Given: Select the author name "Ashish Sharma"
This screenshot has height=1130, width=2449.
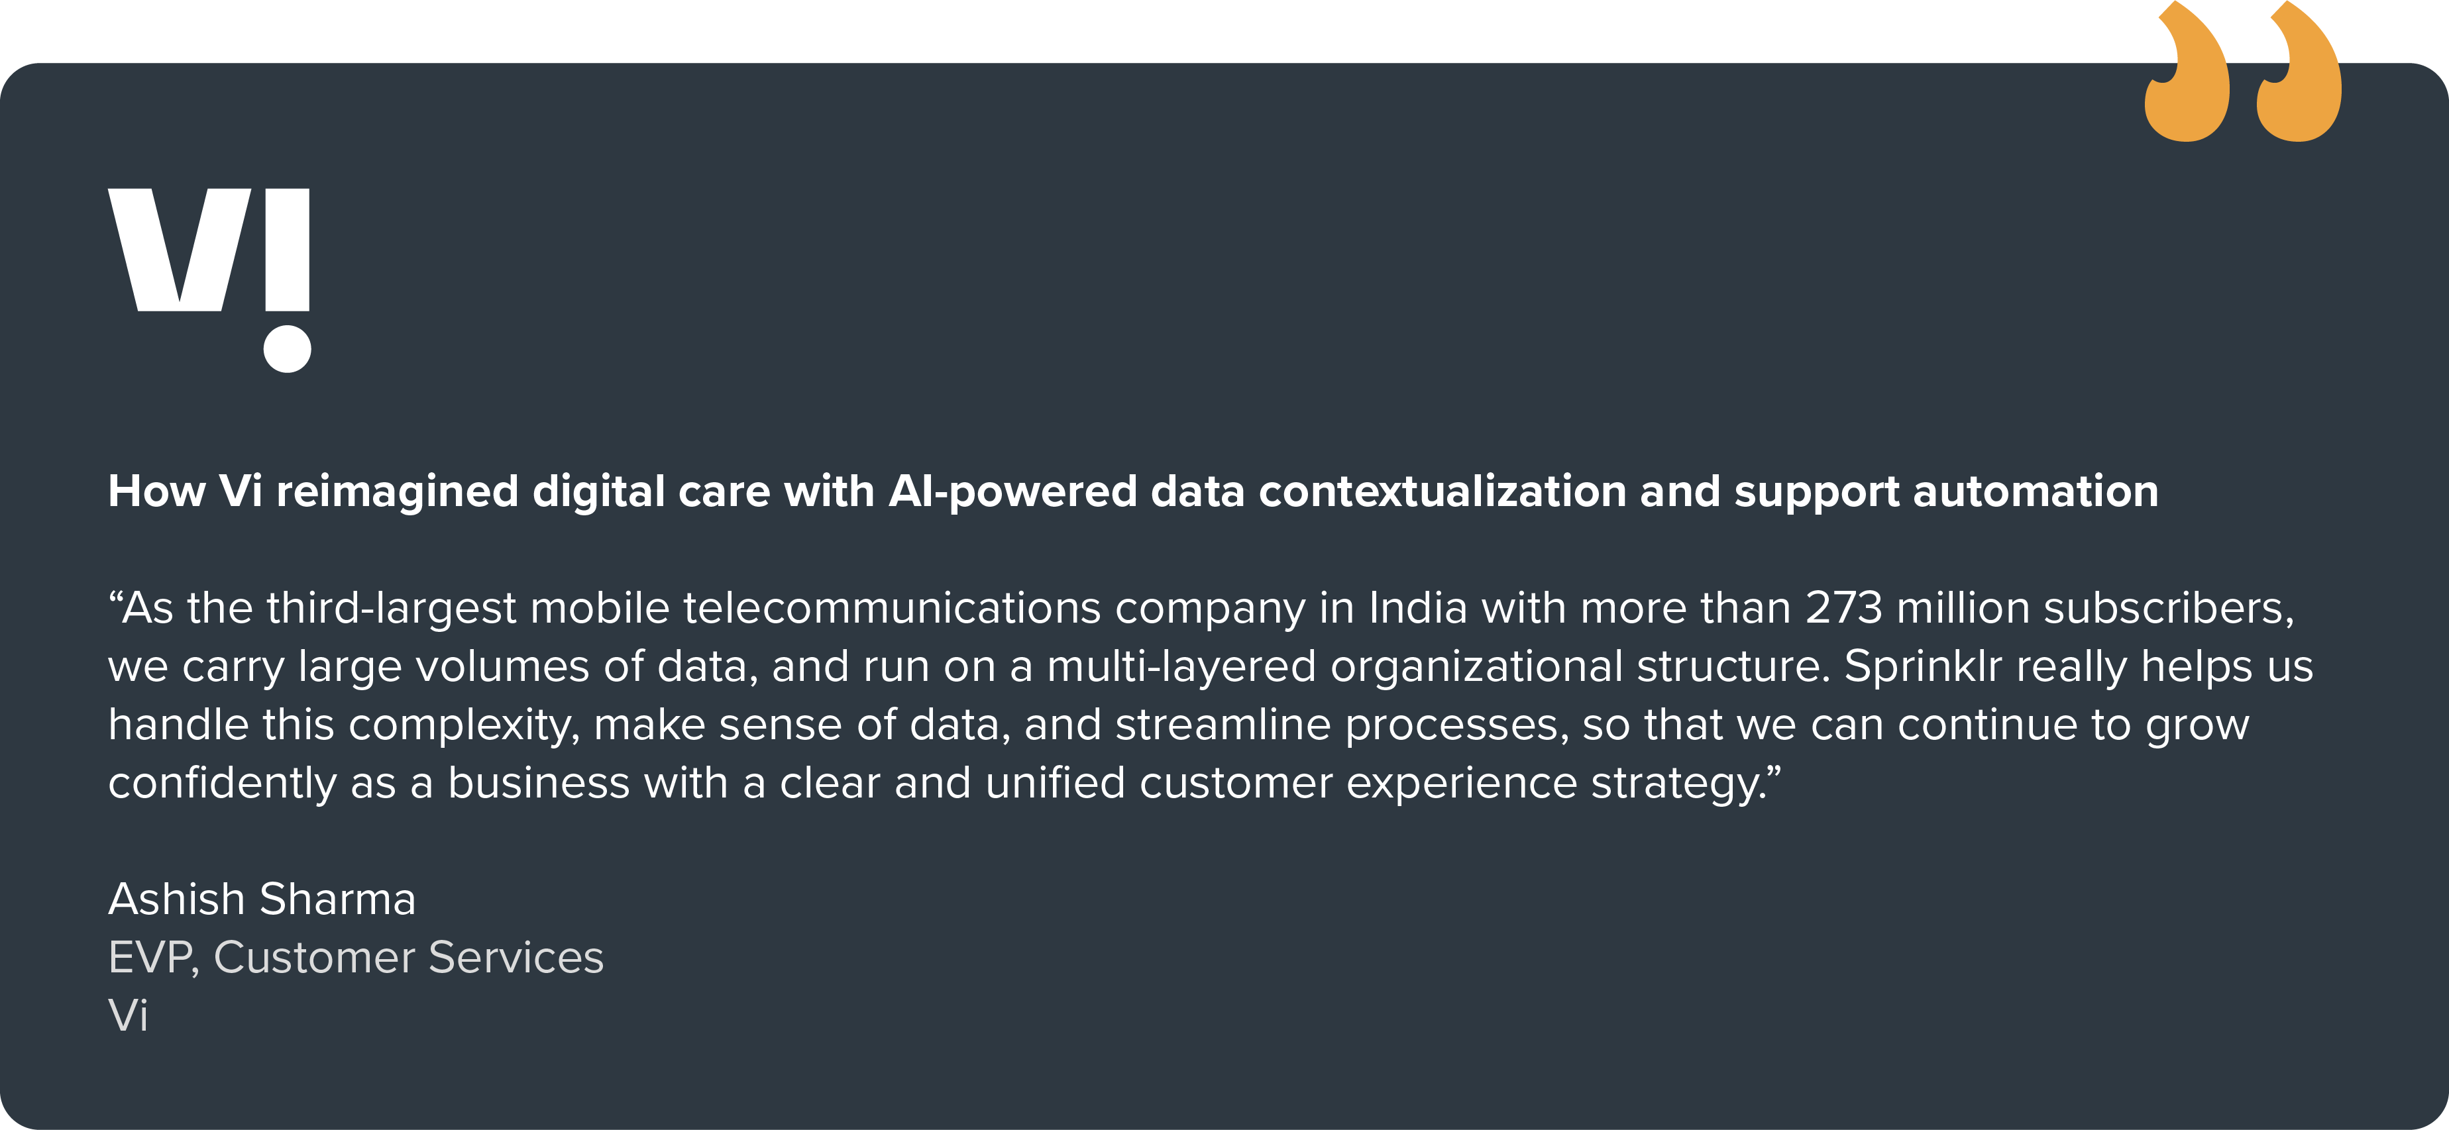Looking at the screenshot, I should tap(262, 899).
